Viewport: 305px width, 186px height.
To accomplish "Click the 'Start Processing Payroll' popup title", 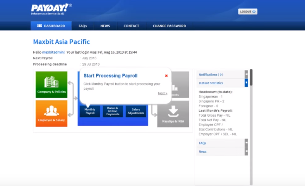I will (111, 75).
